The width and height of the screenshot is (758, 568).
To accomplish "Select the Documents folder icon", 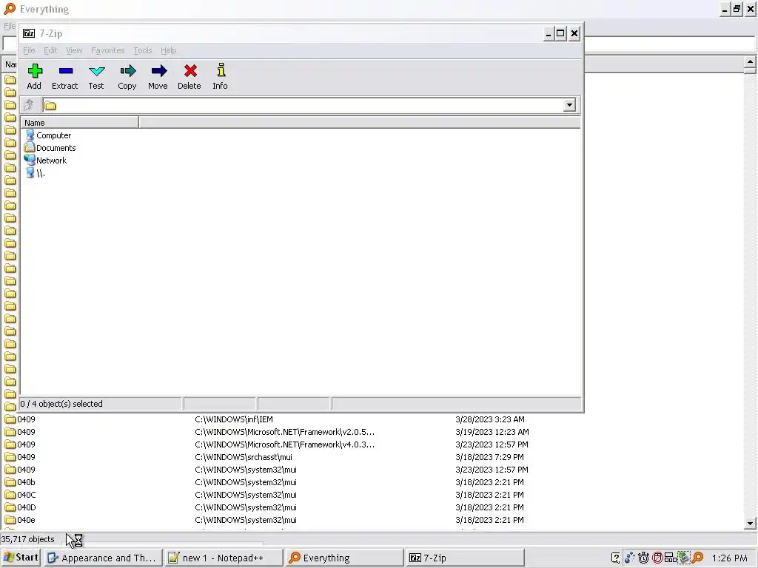I will [x=30, y=148].
